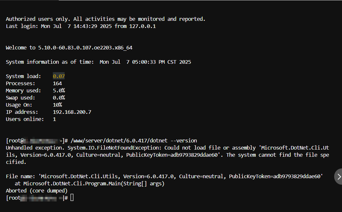Image resolution: width=342 pixels, height=212 pixels.
Task: Open the side panel chevron arrow
Action: (339, 177)
